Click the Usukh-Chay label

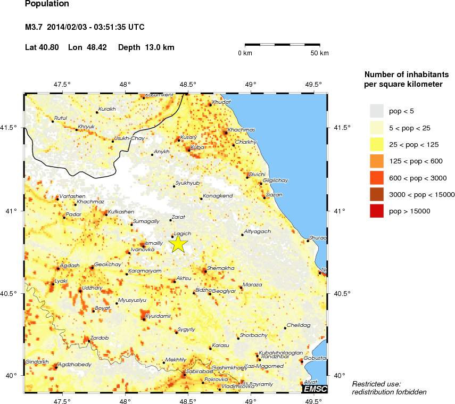pos(129,138)
